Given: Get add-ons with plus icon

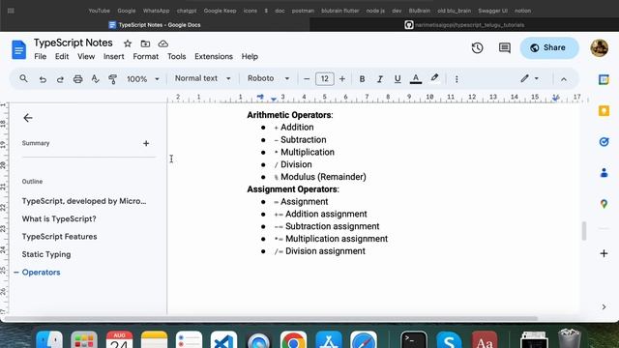Looking at the screenshot, I should (604, 253).
